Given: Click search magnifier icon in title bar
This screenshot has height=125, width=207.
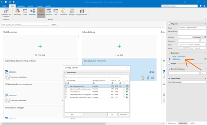Looking at the screenshot, I should point(200,6).
